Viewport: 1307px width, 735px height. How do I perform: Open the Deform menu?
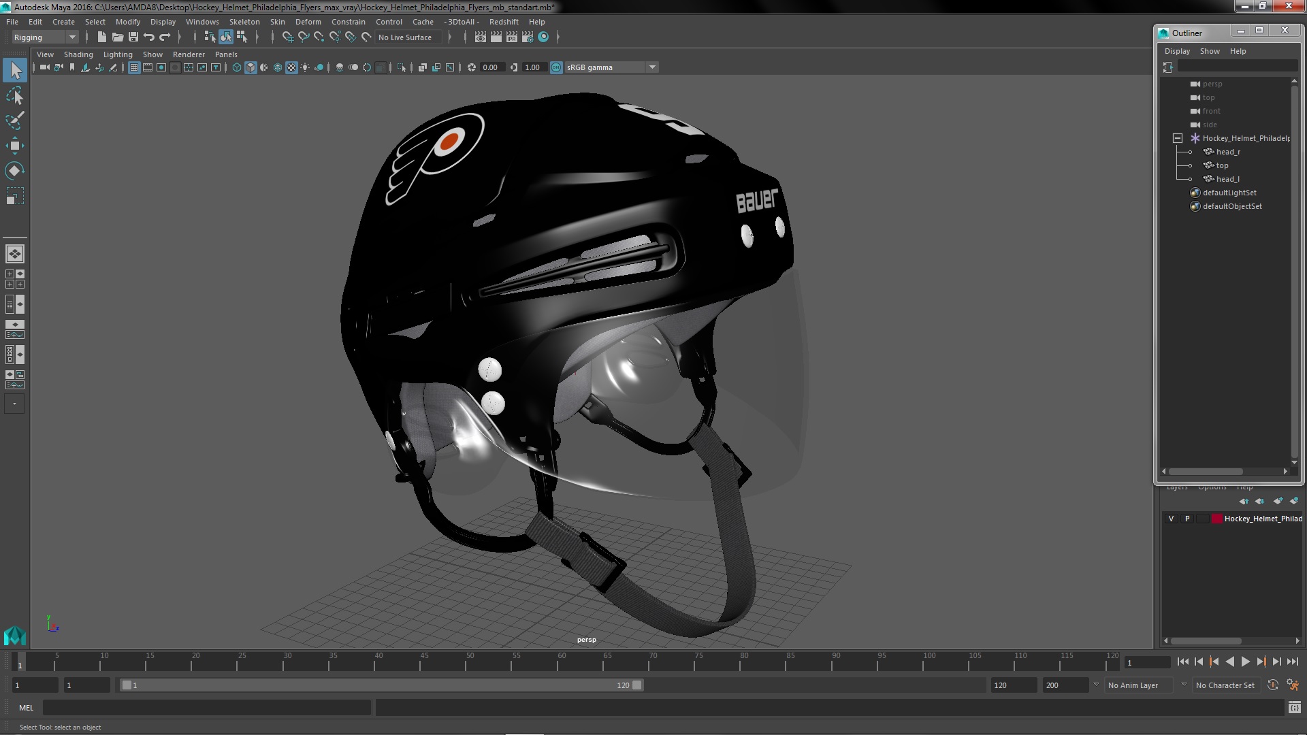pos(308,22)
